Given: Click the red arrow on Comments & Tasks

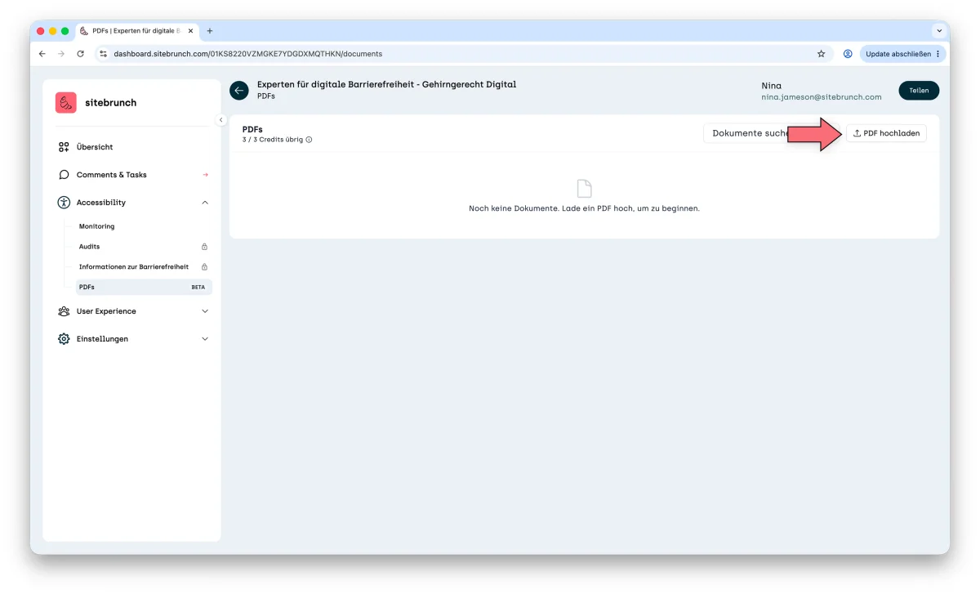Looking at the screenshot, I should tap(205, 175).
